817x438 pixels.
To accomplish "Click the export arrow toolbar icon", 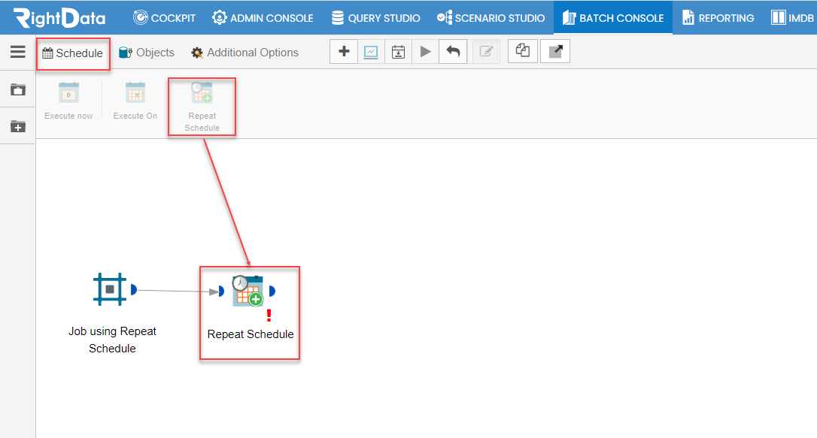I will click(555, 52).
